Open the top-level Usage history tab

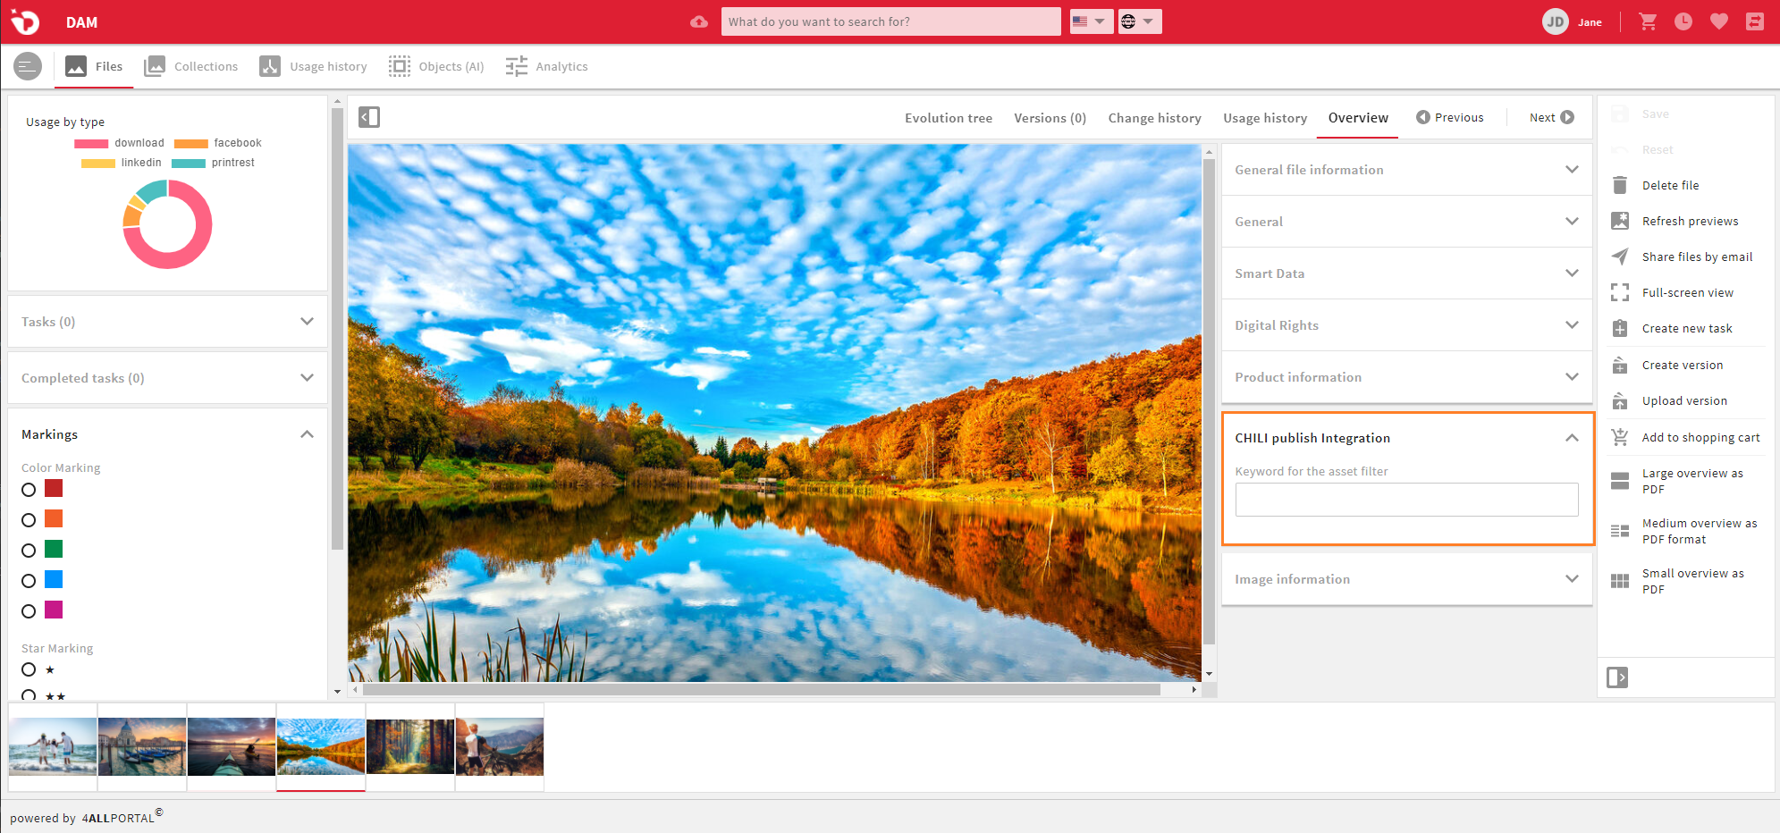(314, 66)
